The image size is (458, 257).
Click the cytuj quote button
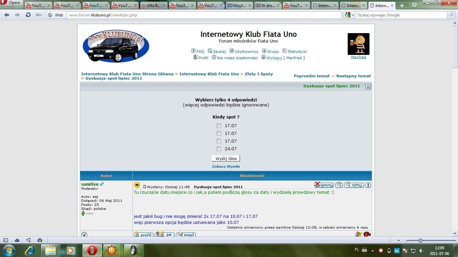[x=354, y=185]
